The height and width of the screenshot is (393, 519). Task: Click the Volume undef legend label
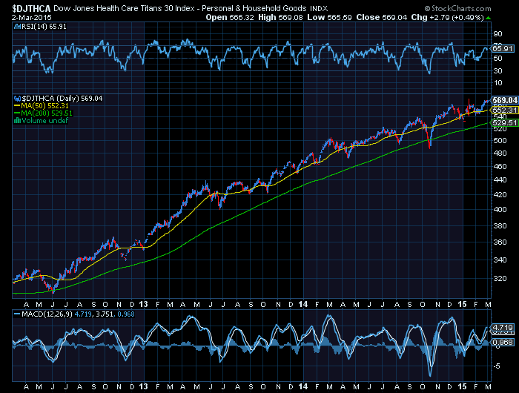coord(44,121)
